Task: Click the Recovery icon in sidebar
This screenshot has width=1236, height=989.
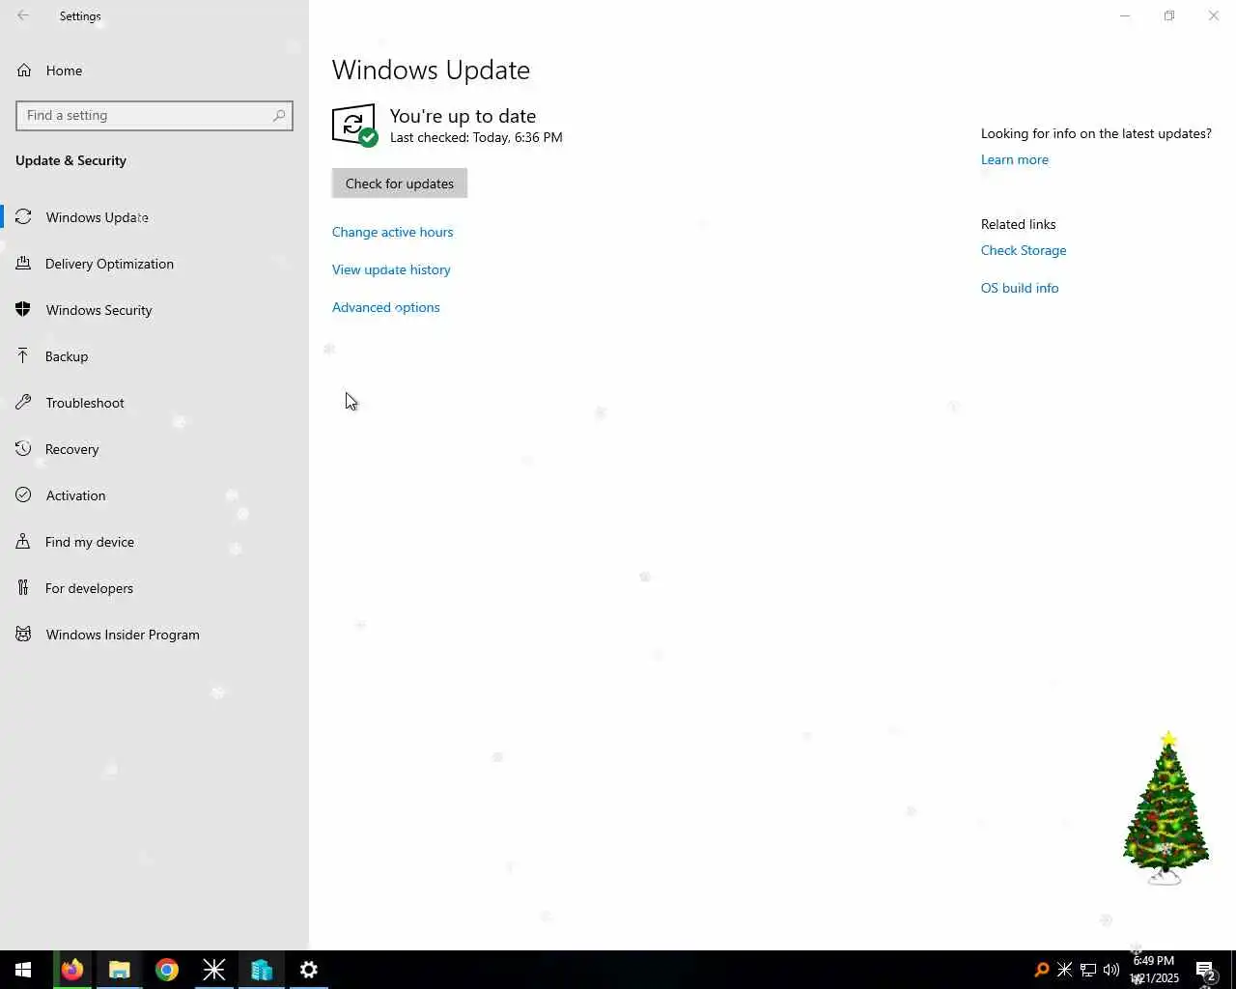Action: click(23, 449)
